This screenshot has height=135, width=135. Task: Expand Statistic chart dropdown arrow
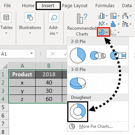click(118, 24)
